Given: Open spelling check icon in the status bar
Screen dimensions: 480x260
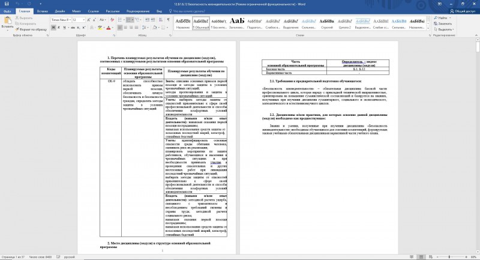Looking at the screenshot, I should click(58, 257).
